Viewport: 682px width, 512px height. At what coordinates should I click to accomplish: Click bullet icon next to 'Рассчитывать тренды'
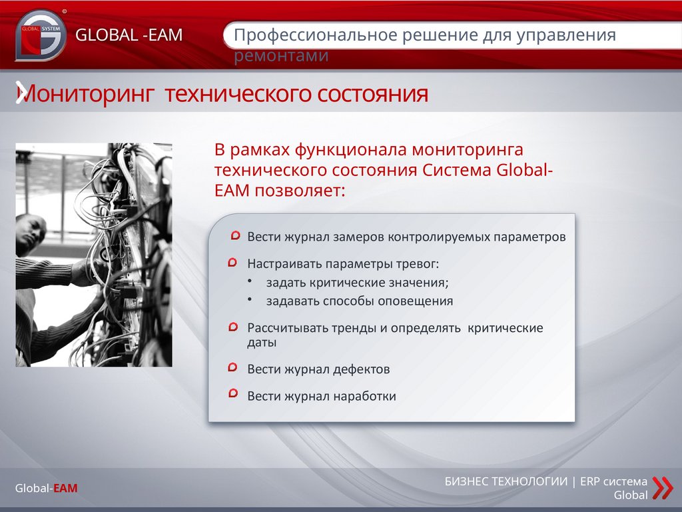[233, 327]
